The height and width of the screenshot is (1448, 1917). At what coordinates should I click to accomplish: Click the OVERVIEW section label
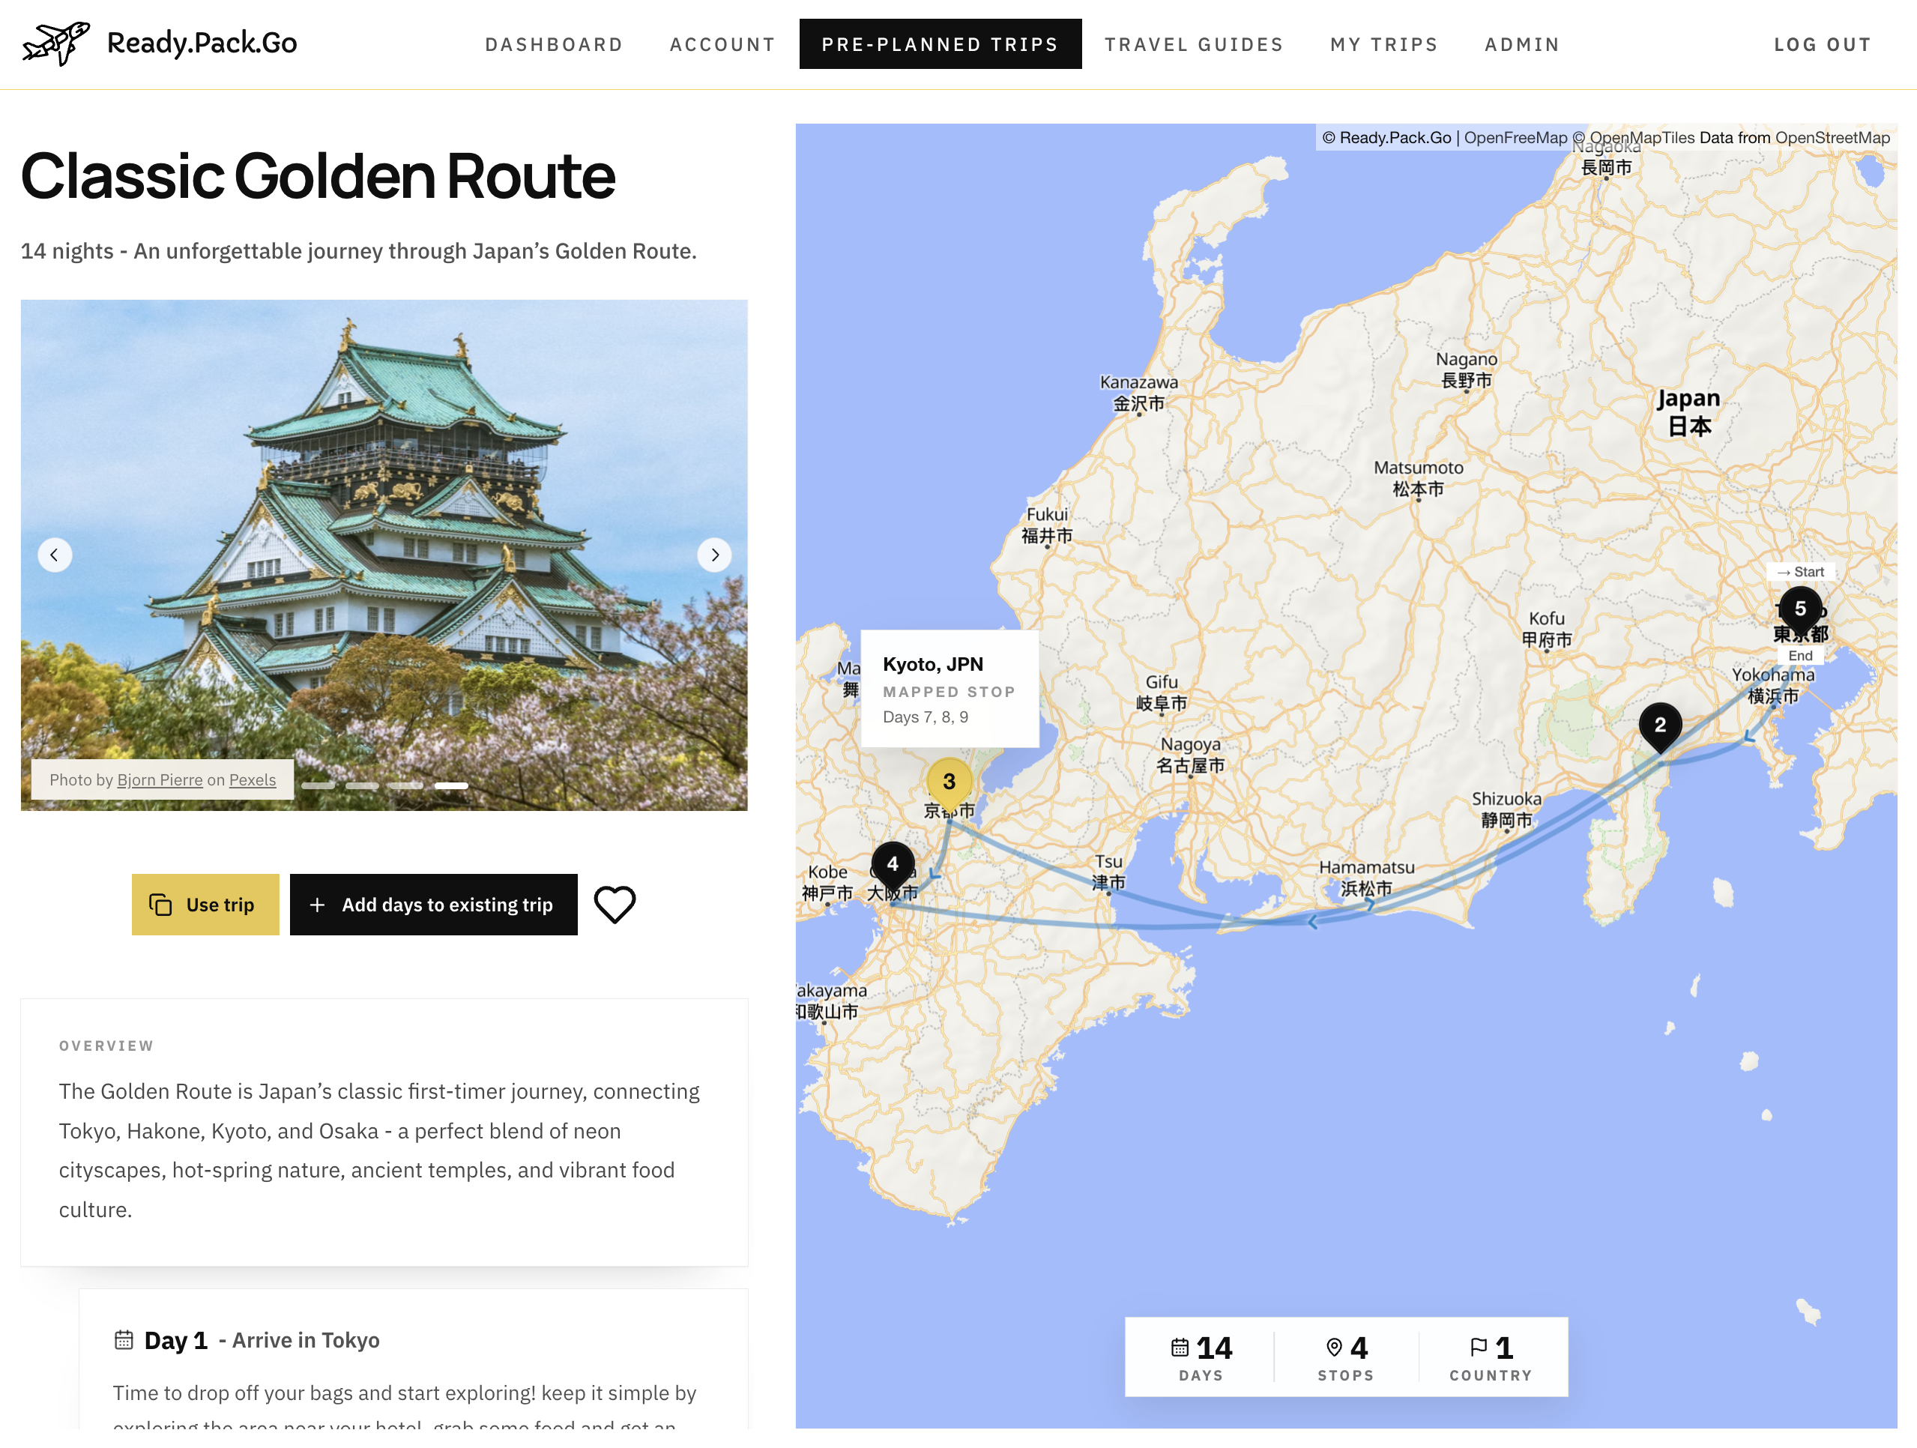pos(106,1046)
